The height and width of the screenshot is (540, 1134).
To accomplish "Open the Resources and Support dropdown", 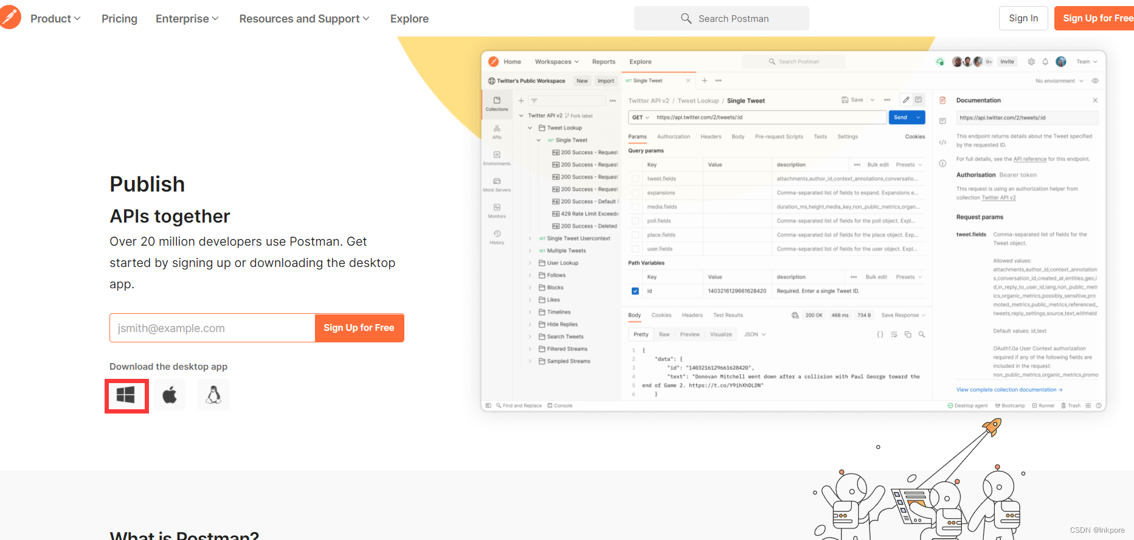I will (304, 19).
